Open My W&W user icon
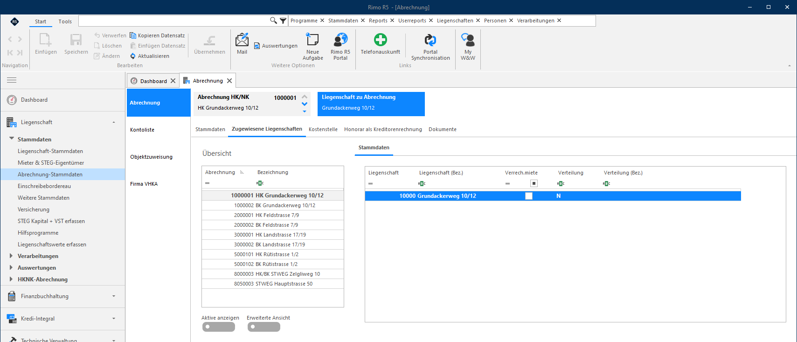Screen dimensions: 797x342 coord(468,40)
